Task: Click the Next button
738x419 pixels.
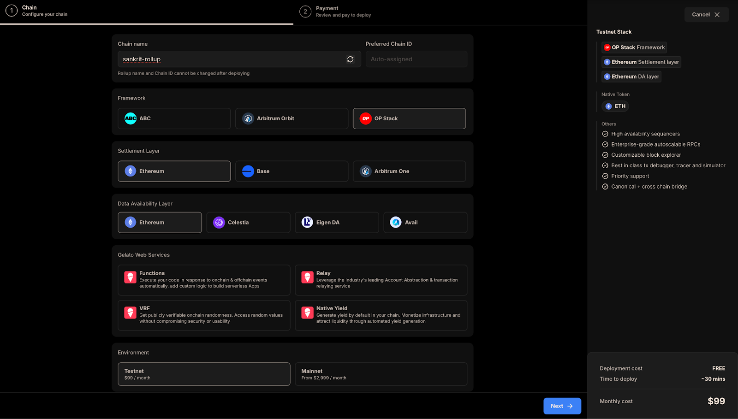Action: (562, 406)
